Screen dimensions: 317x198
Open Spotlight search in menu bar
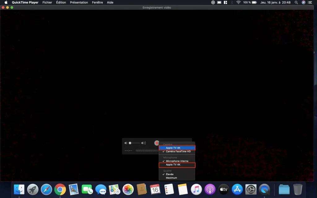pyautogui.click(x=296, y=2)
